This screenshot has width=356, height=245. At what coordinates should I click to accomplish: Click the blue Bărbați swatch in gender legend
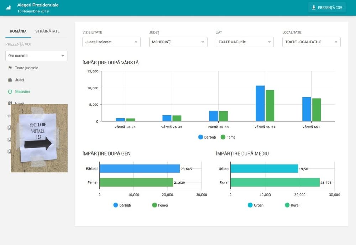pos(116,205)
